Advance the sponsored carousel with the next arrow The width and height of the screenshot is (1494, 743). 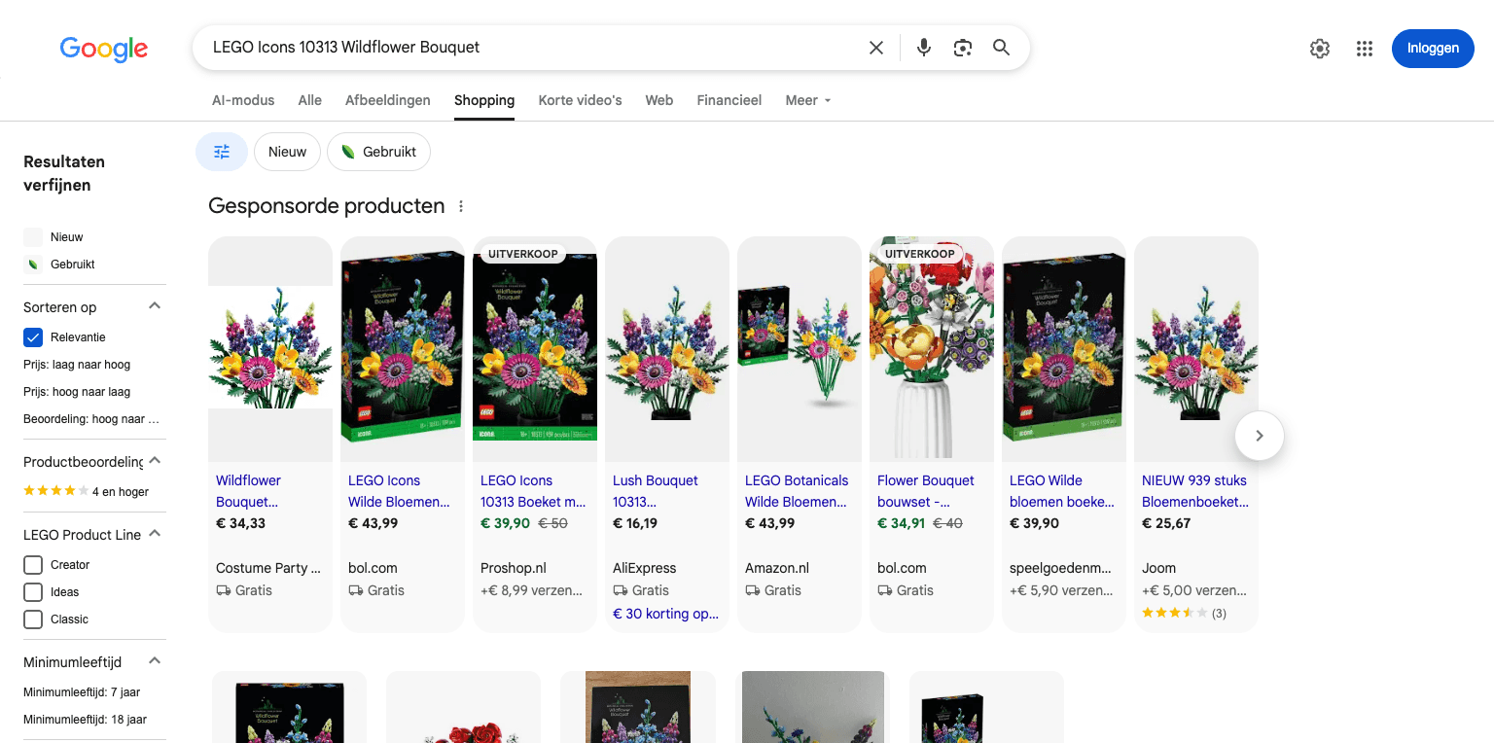(1260, 436)
